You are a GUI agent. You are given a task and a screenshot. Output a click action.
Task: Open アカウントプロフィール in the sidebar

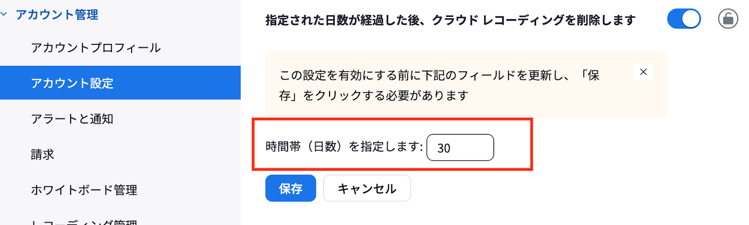click(x=96, y=48)
